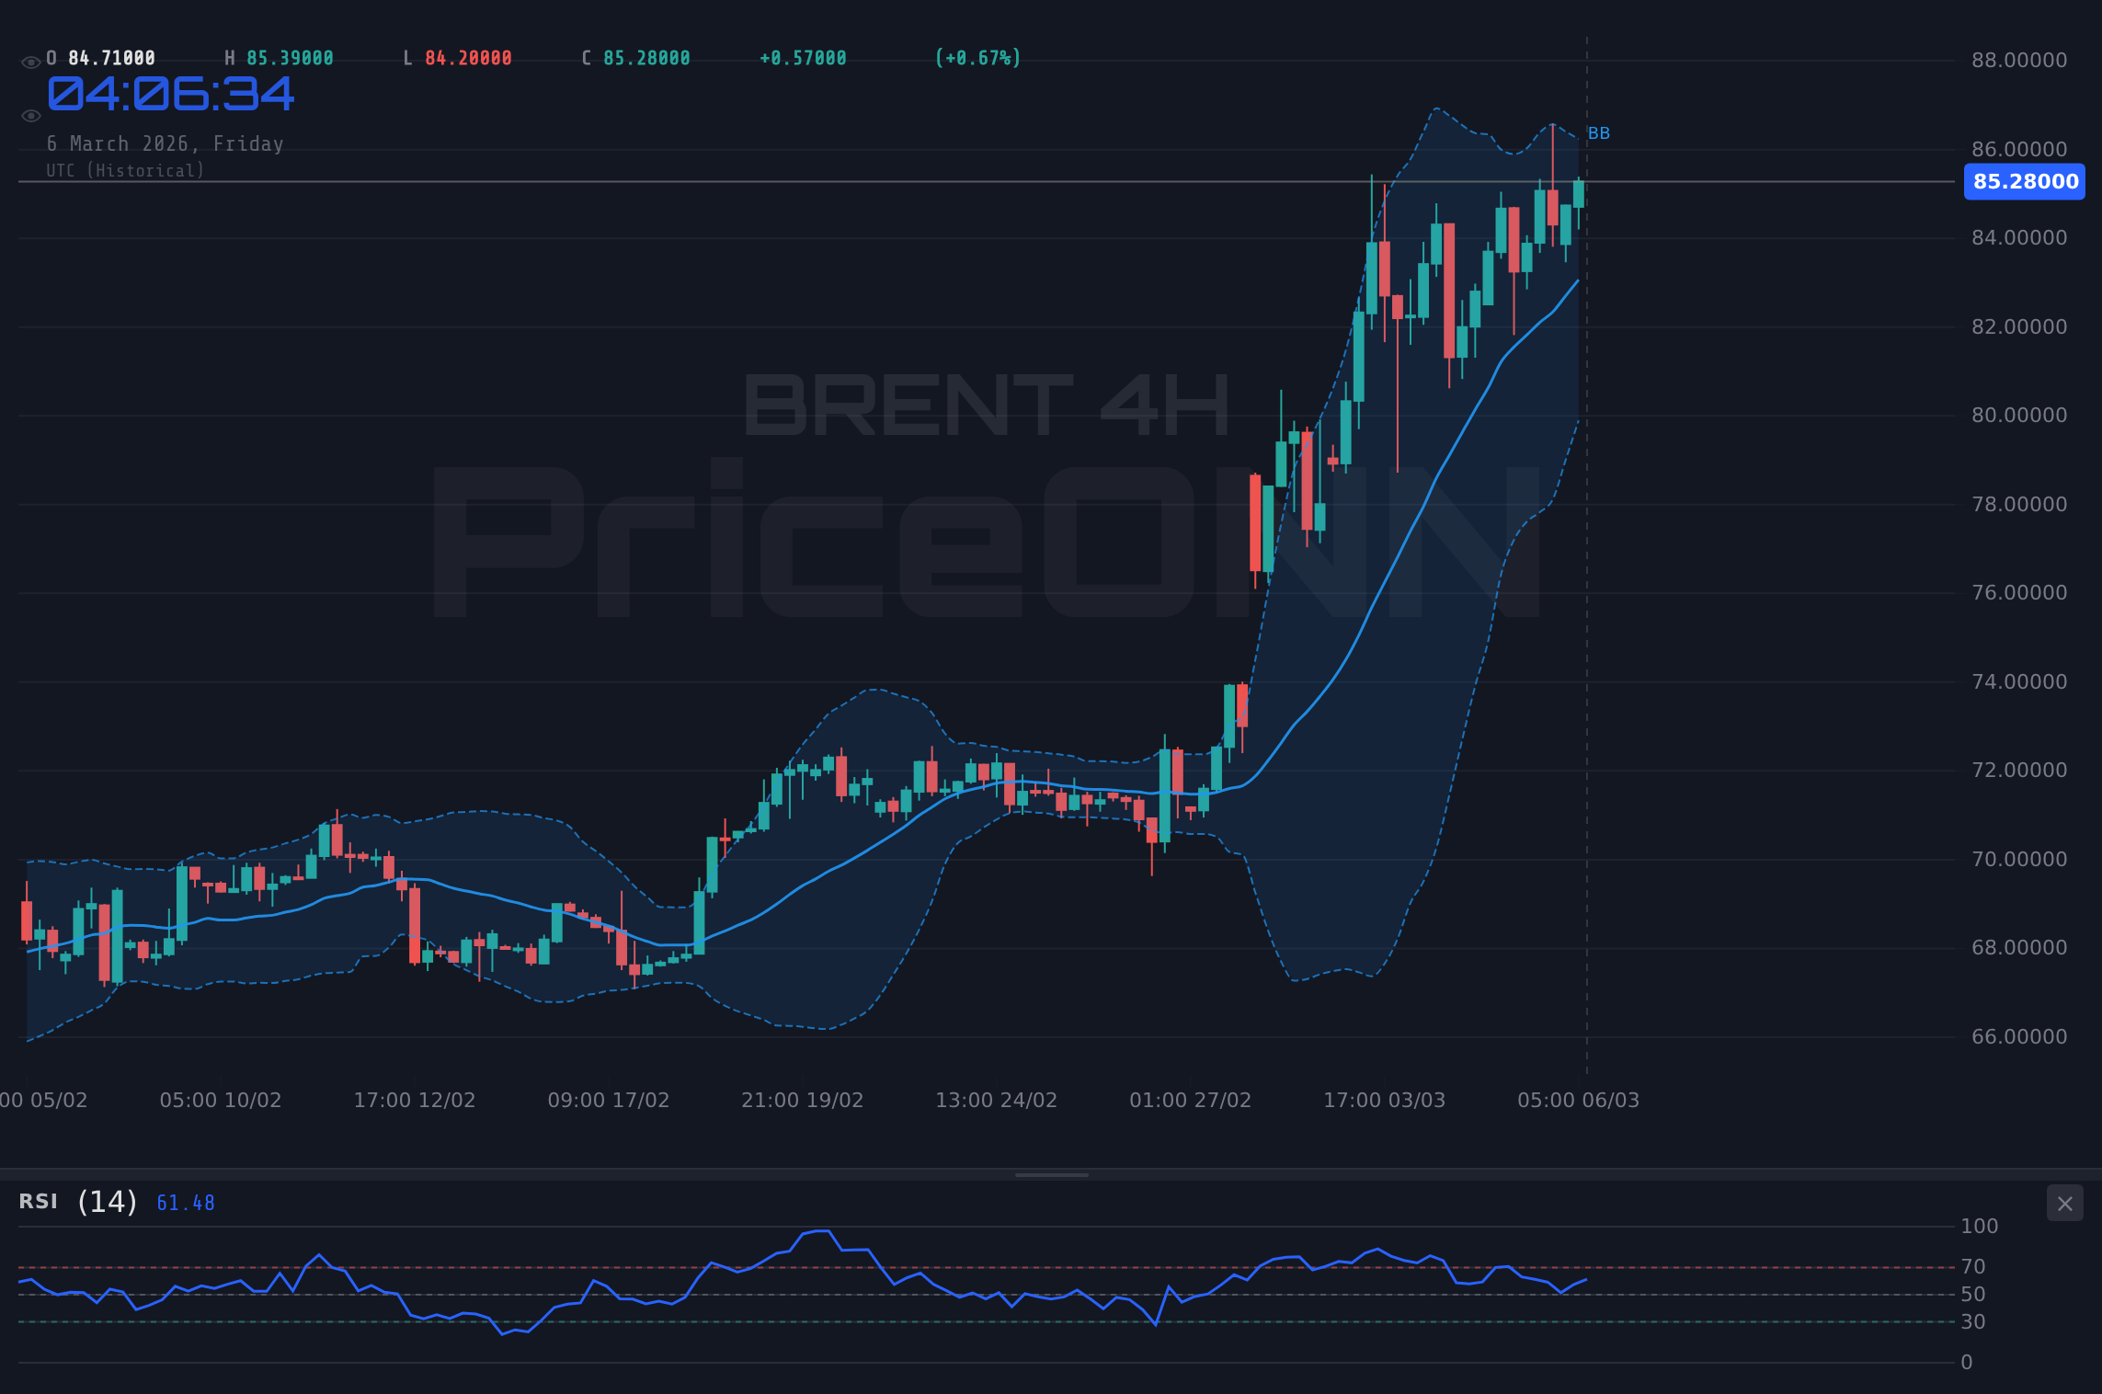
Task: Click the change value +0.57000
Action: click(803, 58)
